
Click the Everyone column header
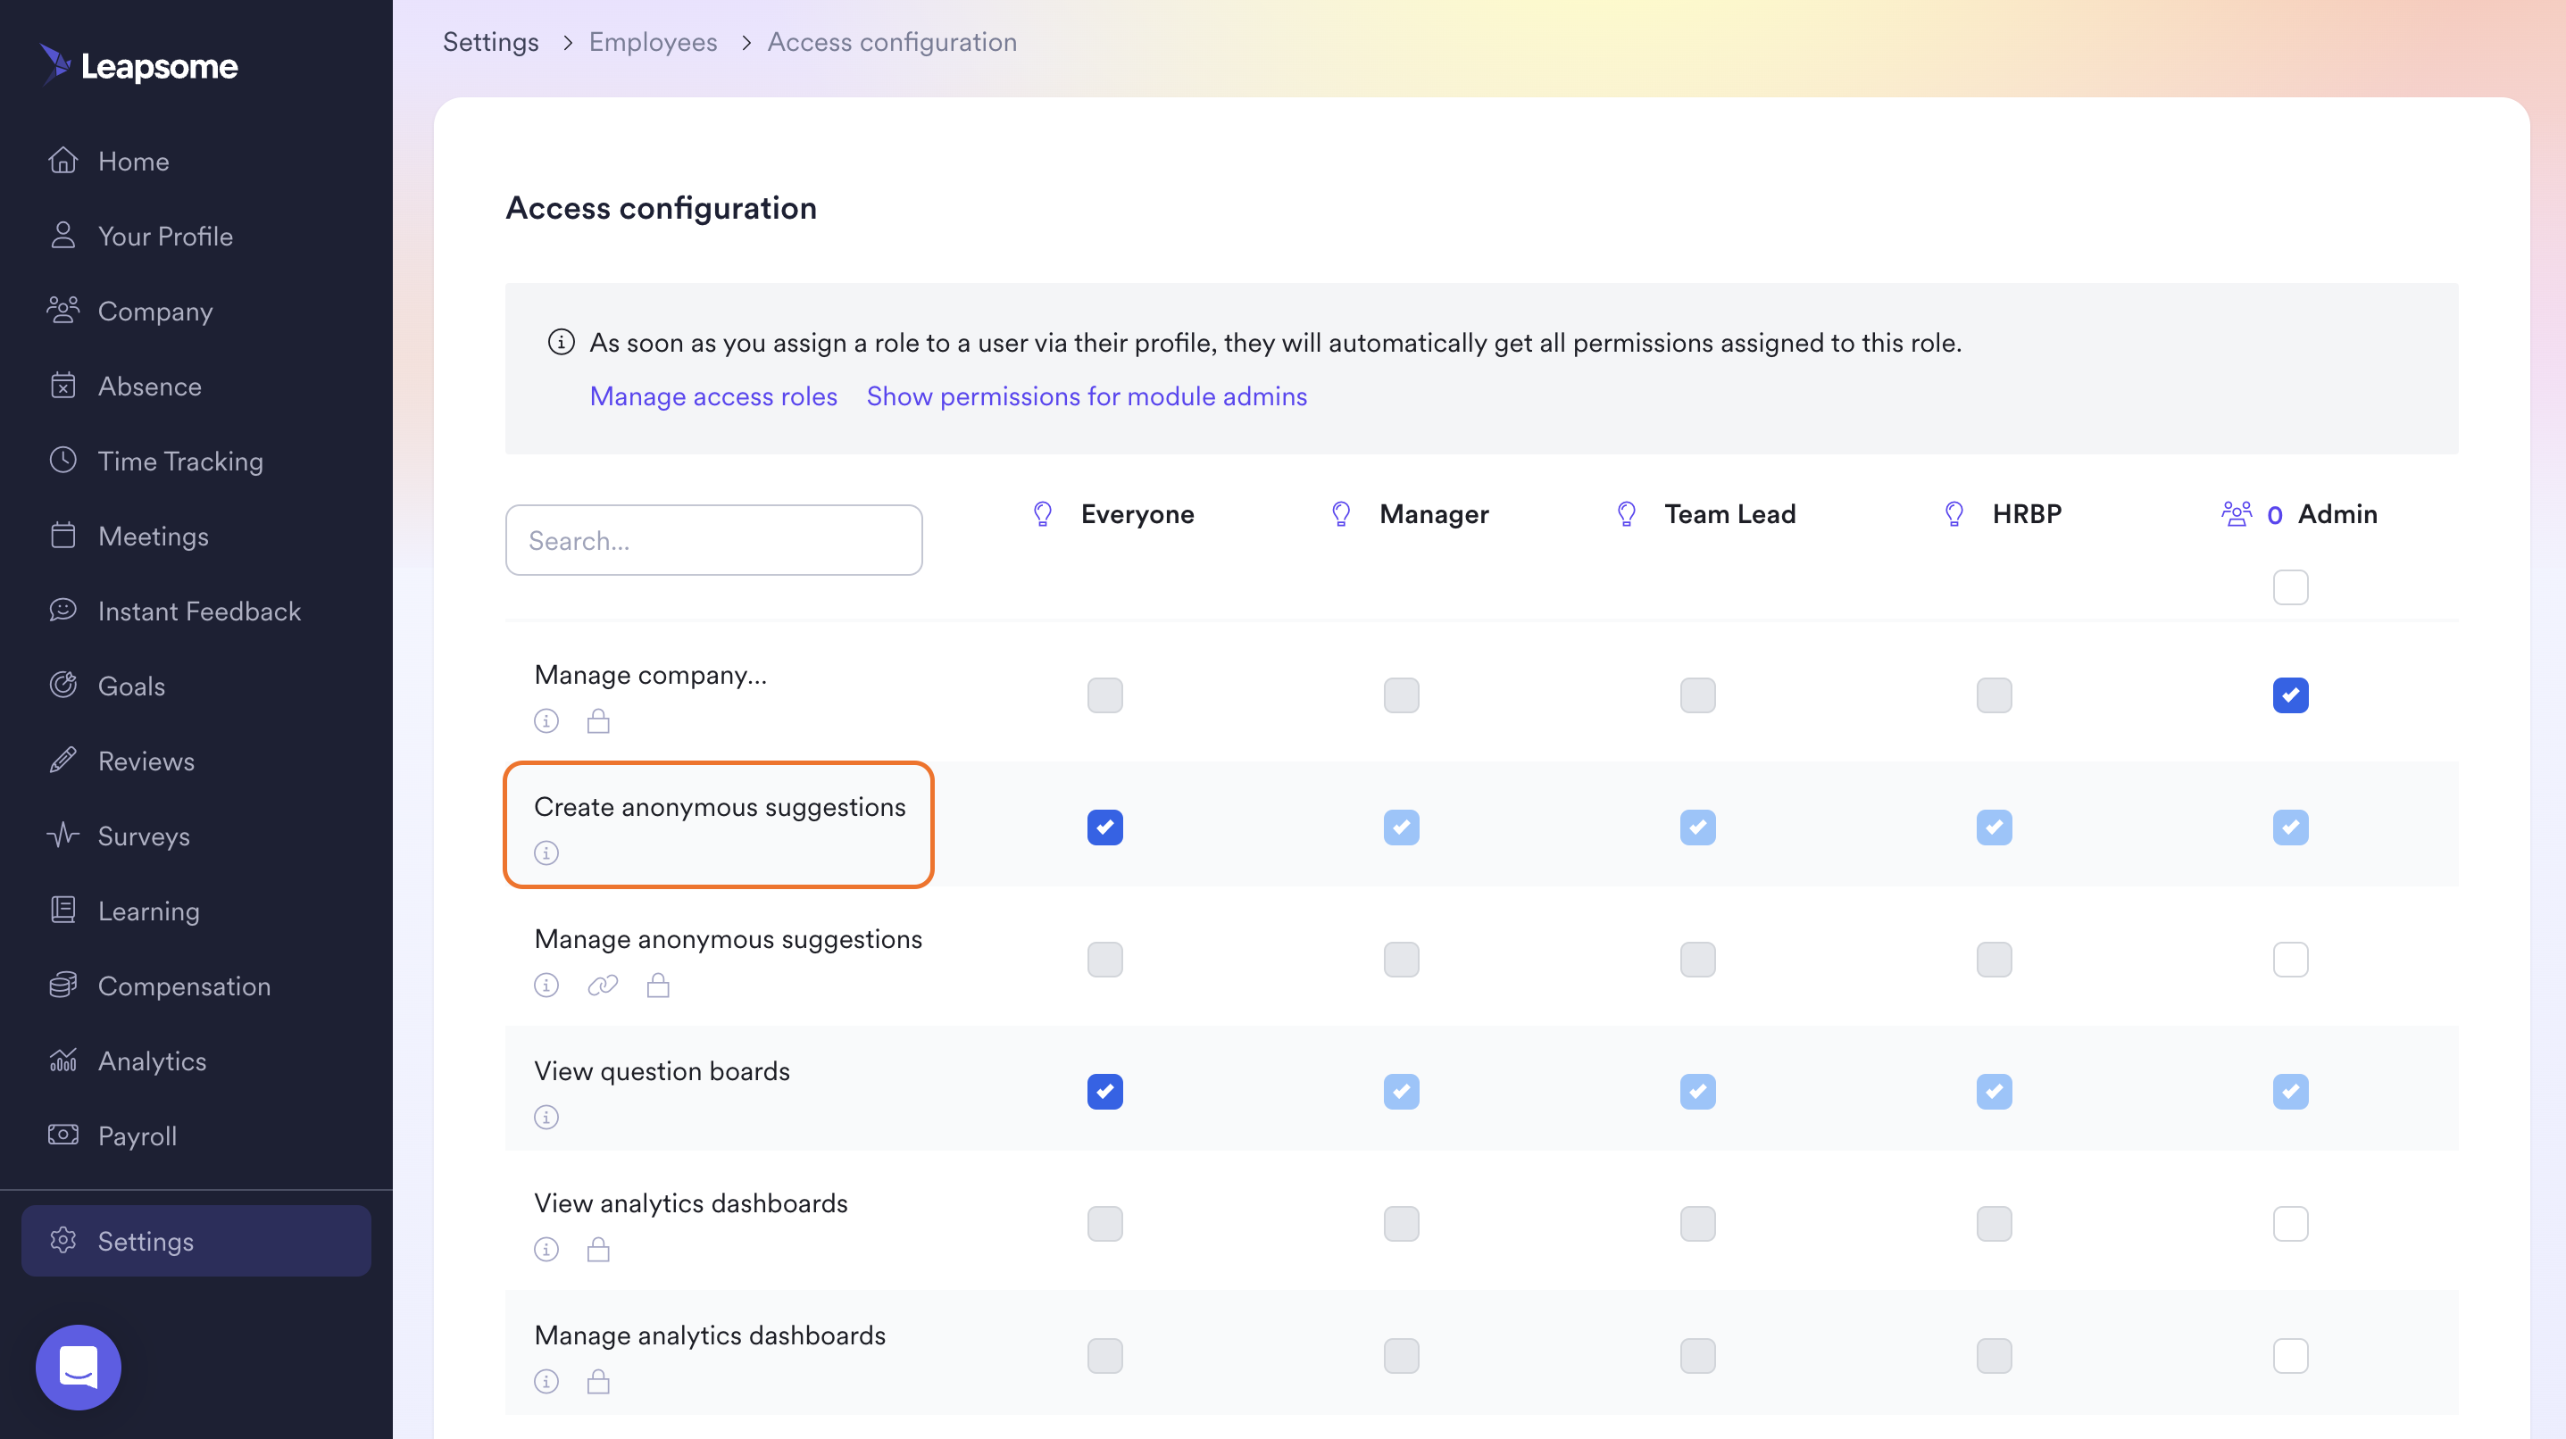tap(1137, 514)
